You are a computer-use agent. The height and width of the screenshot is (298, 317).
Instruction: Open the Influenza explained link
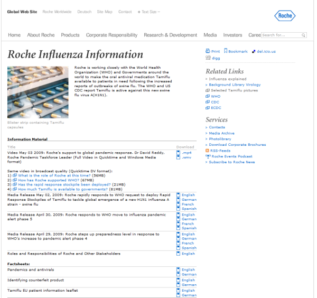[227, 79]
